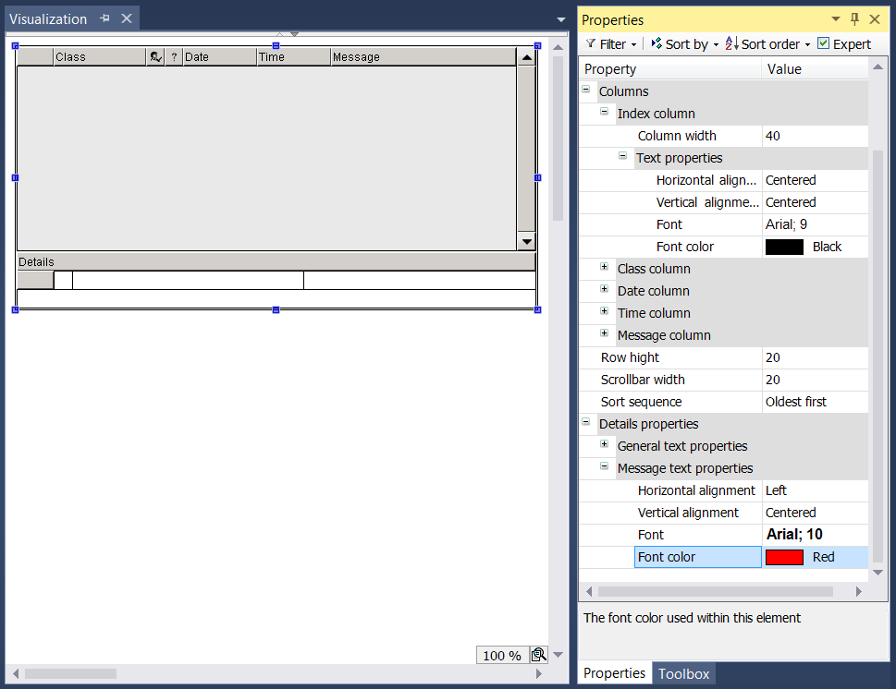Click the Message column header in table
This screenshot has width=896, height=689.
[x=423, y=56]
